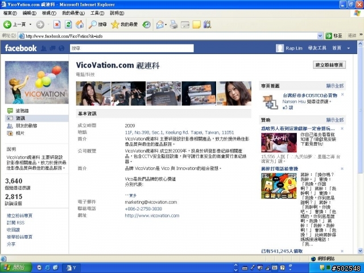Open the Mail button dropdown arrow
Image resolution: width=364 pixels, height=273 pixels.
166,24
